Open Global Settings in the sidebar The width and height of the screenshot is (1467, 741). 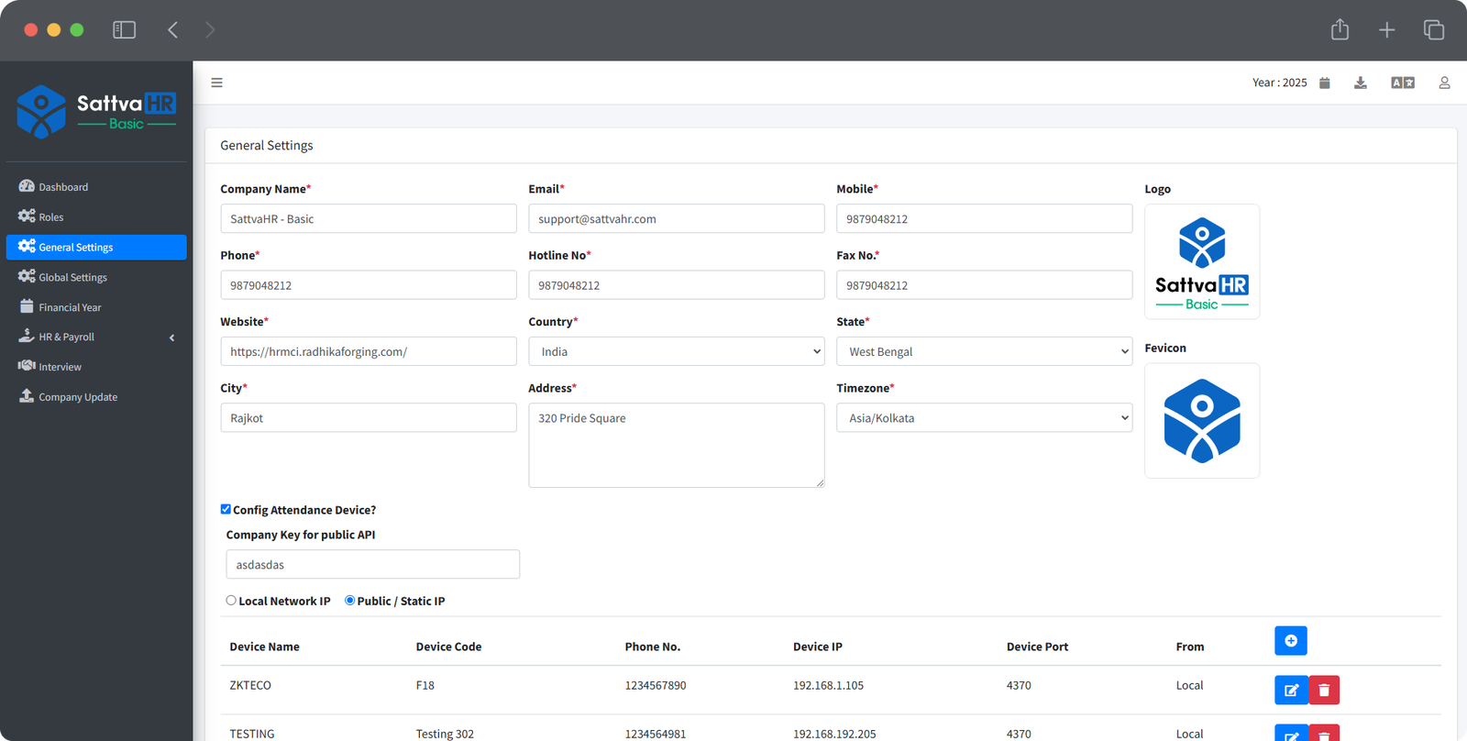(x=72, y=277)
